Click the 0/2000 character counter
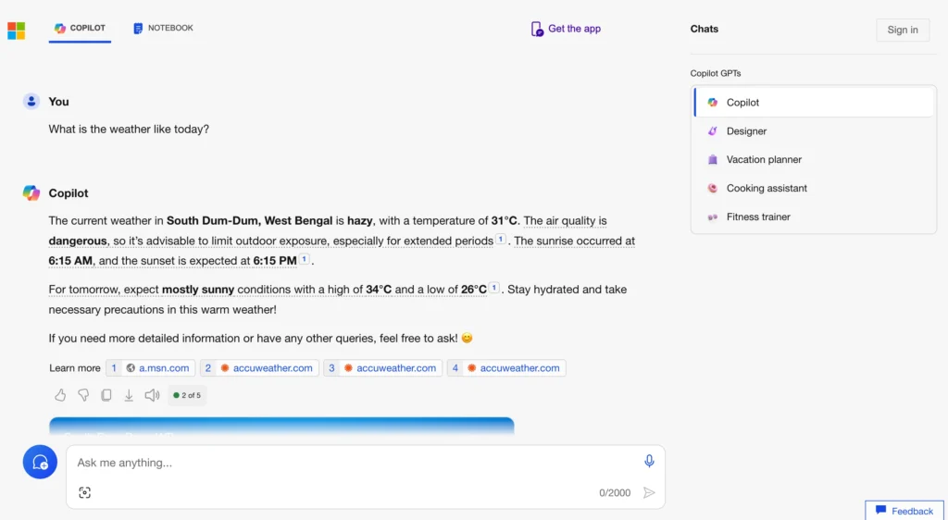Viewport: 948px width, 520px height. 615,493
